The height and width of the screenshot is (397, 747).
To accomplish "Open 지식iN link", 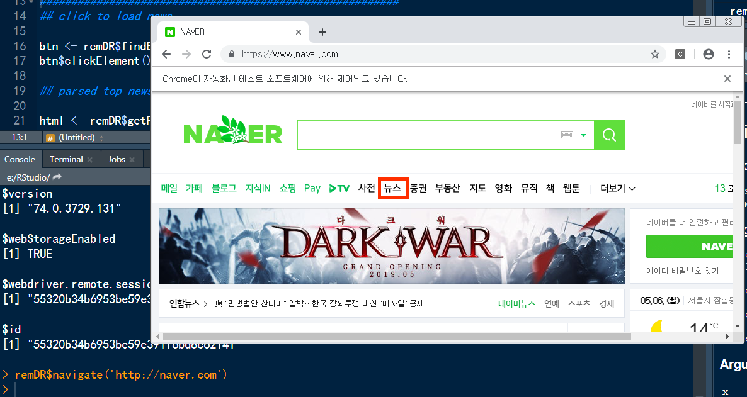I will coord(258,188).
